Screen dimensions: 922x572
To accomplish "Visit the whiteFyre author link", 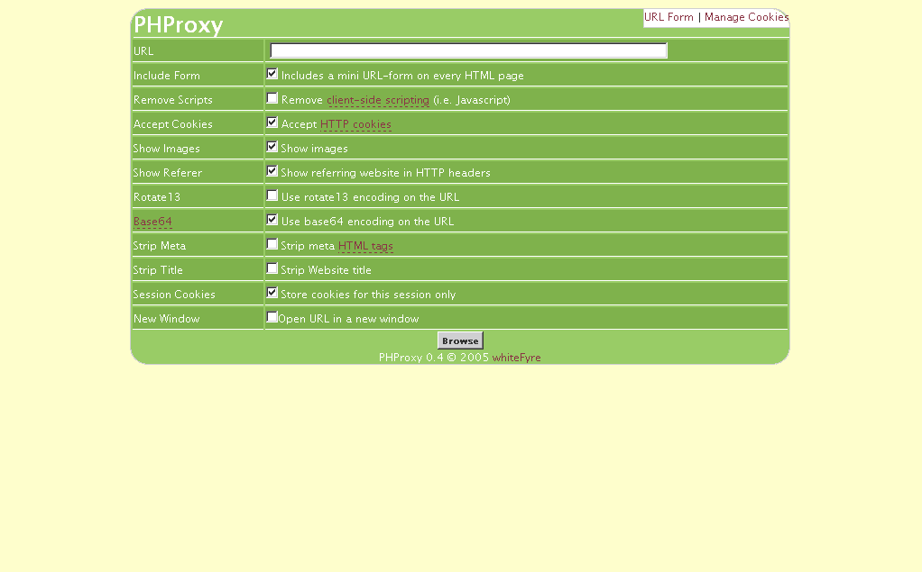I will (x=516, y=358).
